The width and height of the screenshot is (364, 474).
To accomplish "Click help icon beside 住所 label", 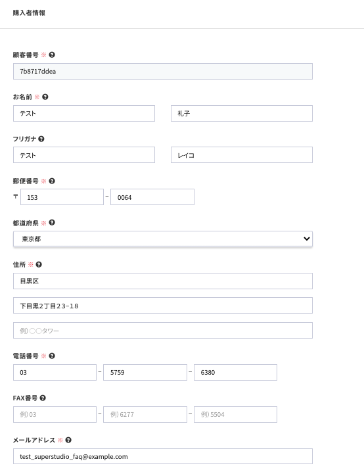I will 39,264.
